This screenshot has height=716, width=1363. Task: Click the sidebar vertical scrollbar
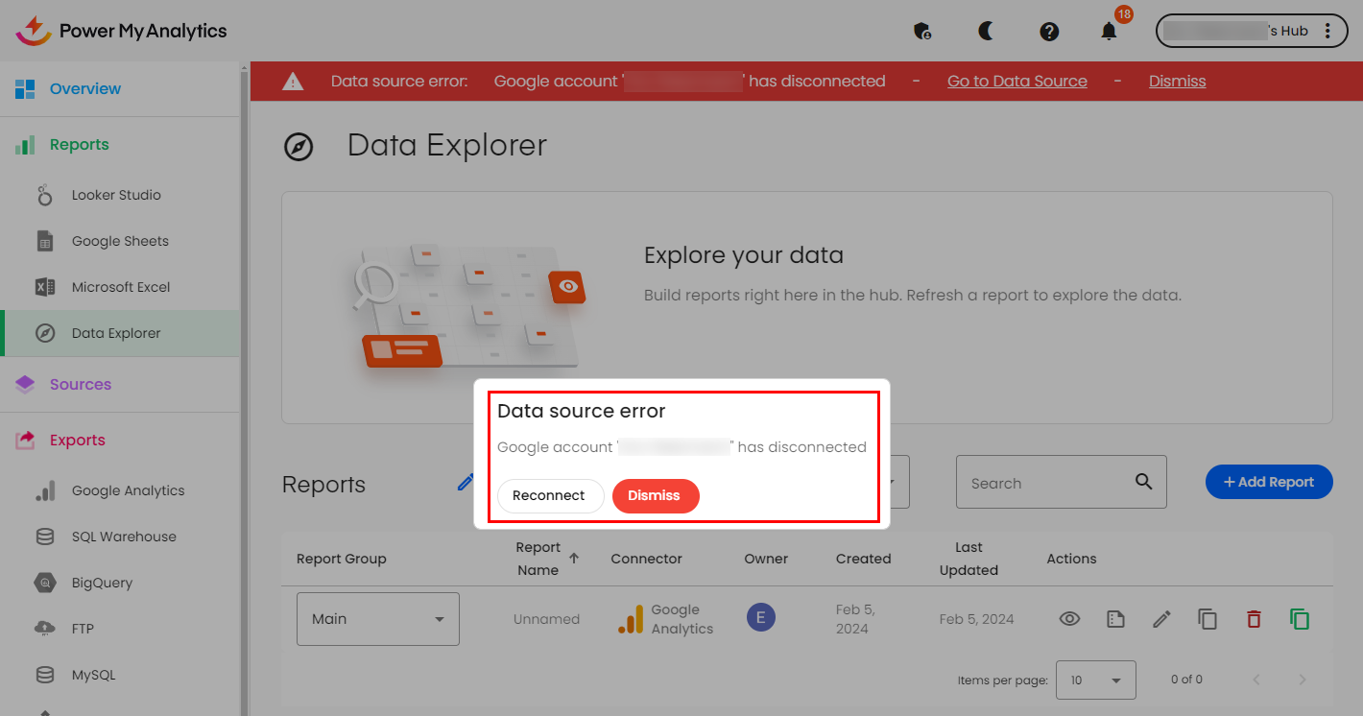pyautogui.click(x=244, y=384)
